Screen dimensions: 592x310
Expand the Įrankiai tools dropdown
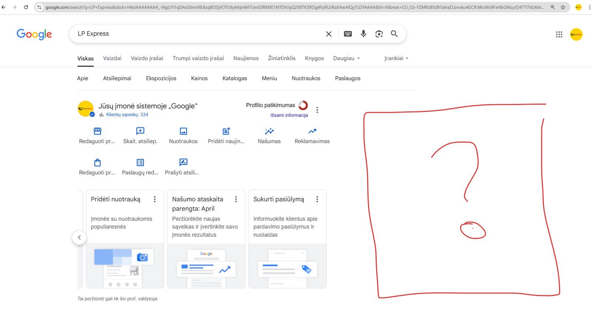click(396, 58)
